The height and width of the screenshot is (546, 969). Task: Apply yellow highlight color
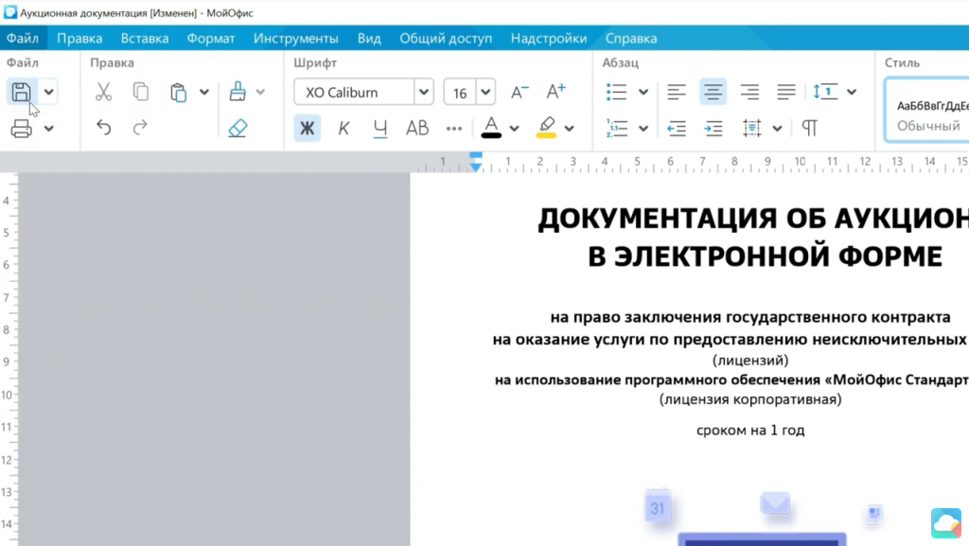(546, 128)
